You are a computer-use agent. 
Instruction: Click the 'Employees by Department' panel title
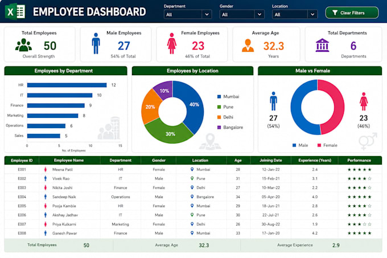[x=64, y=71]
